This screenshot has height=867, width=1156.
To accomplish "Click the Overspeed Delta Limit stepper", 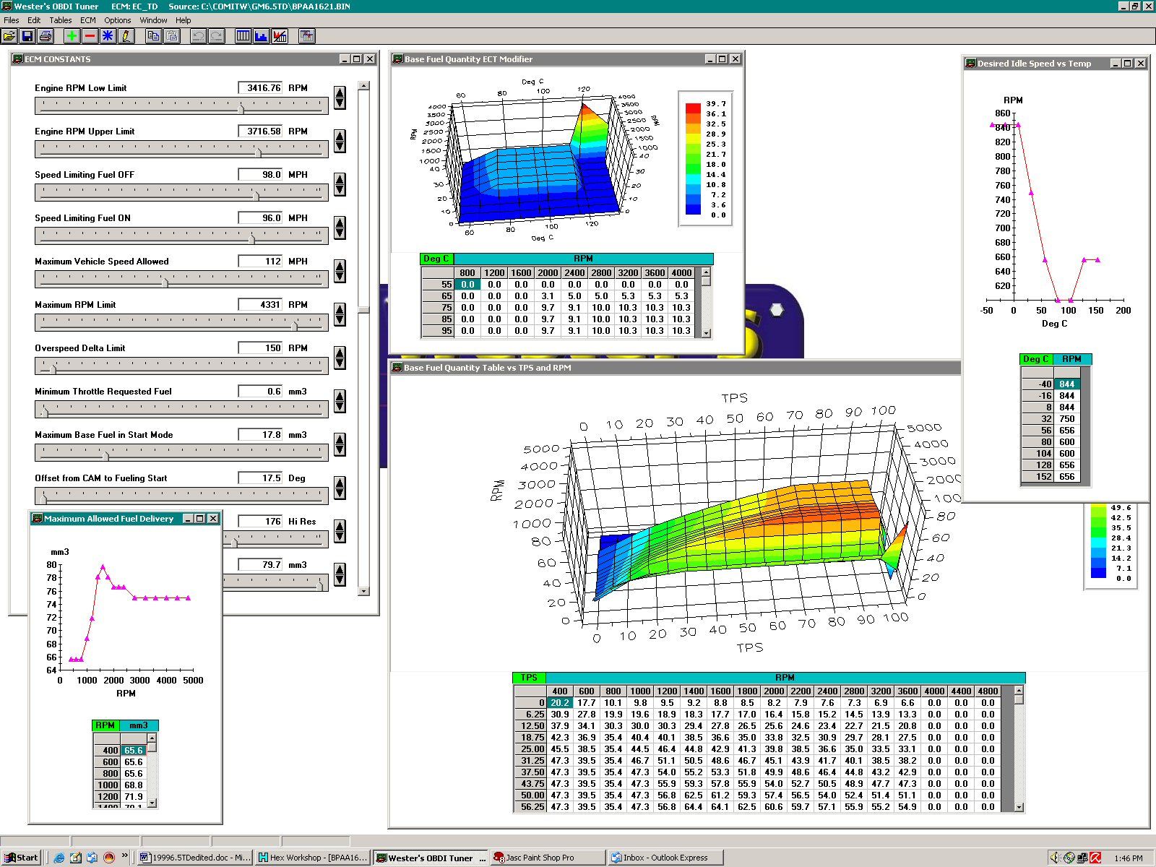I will click(x=340, y=358).
